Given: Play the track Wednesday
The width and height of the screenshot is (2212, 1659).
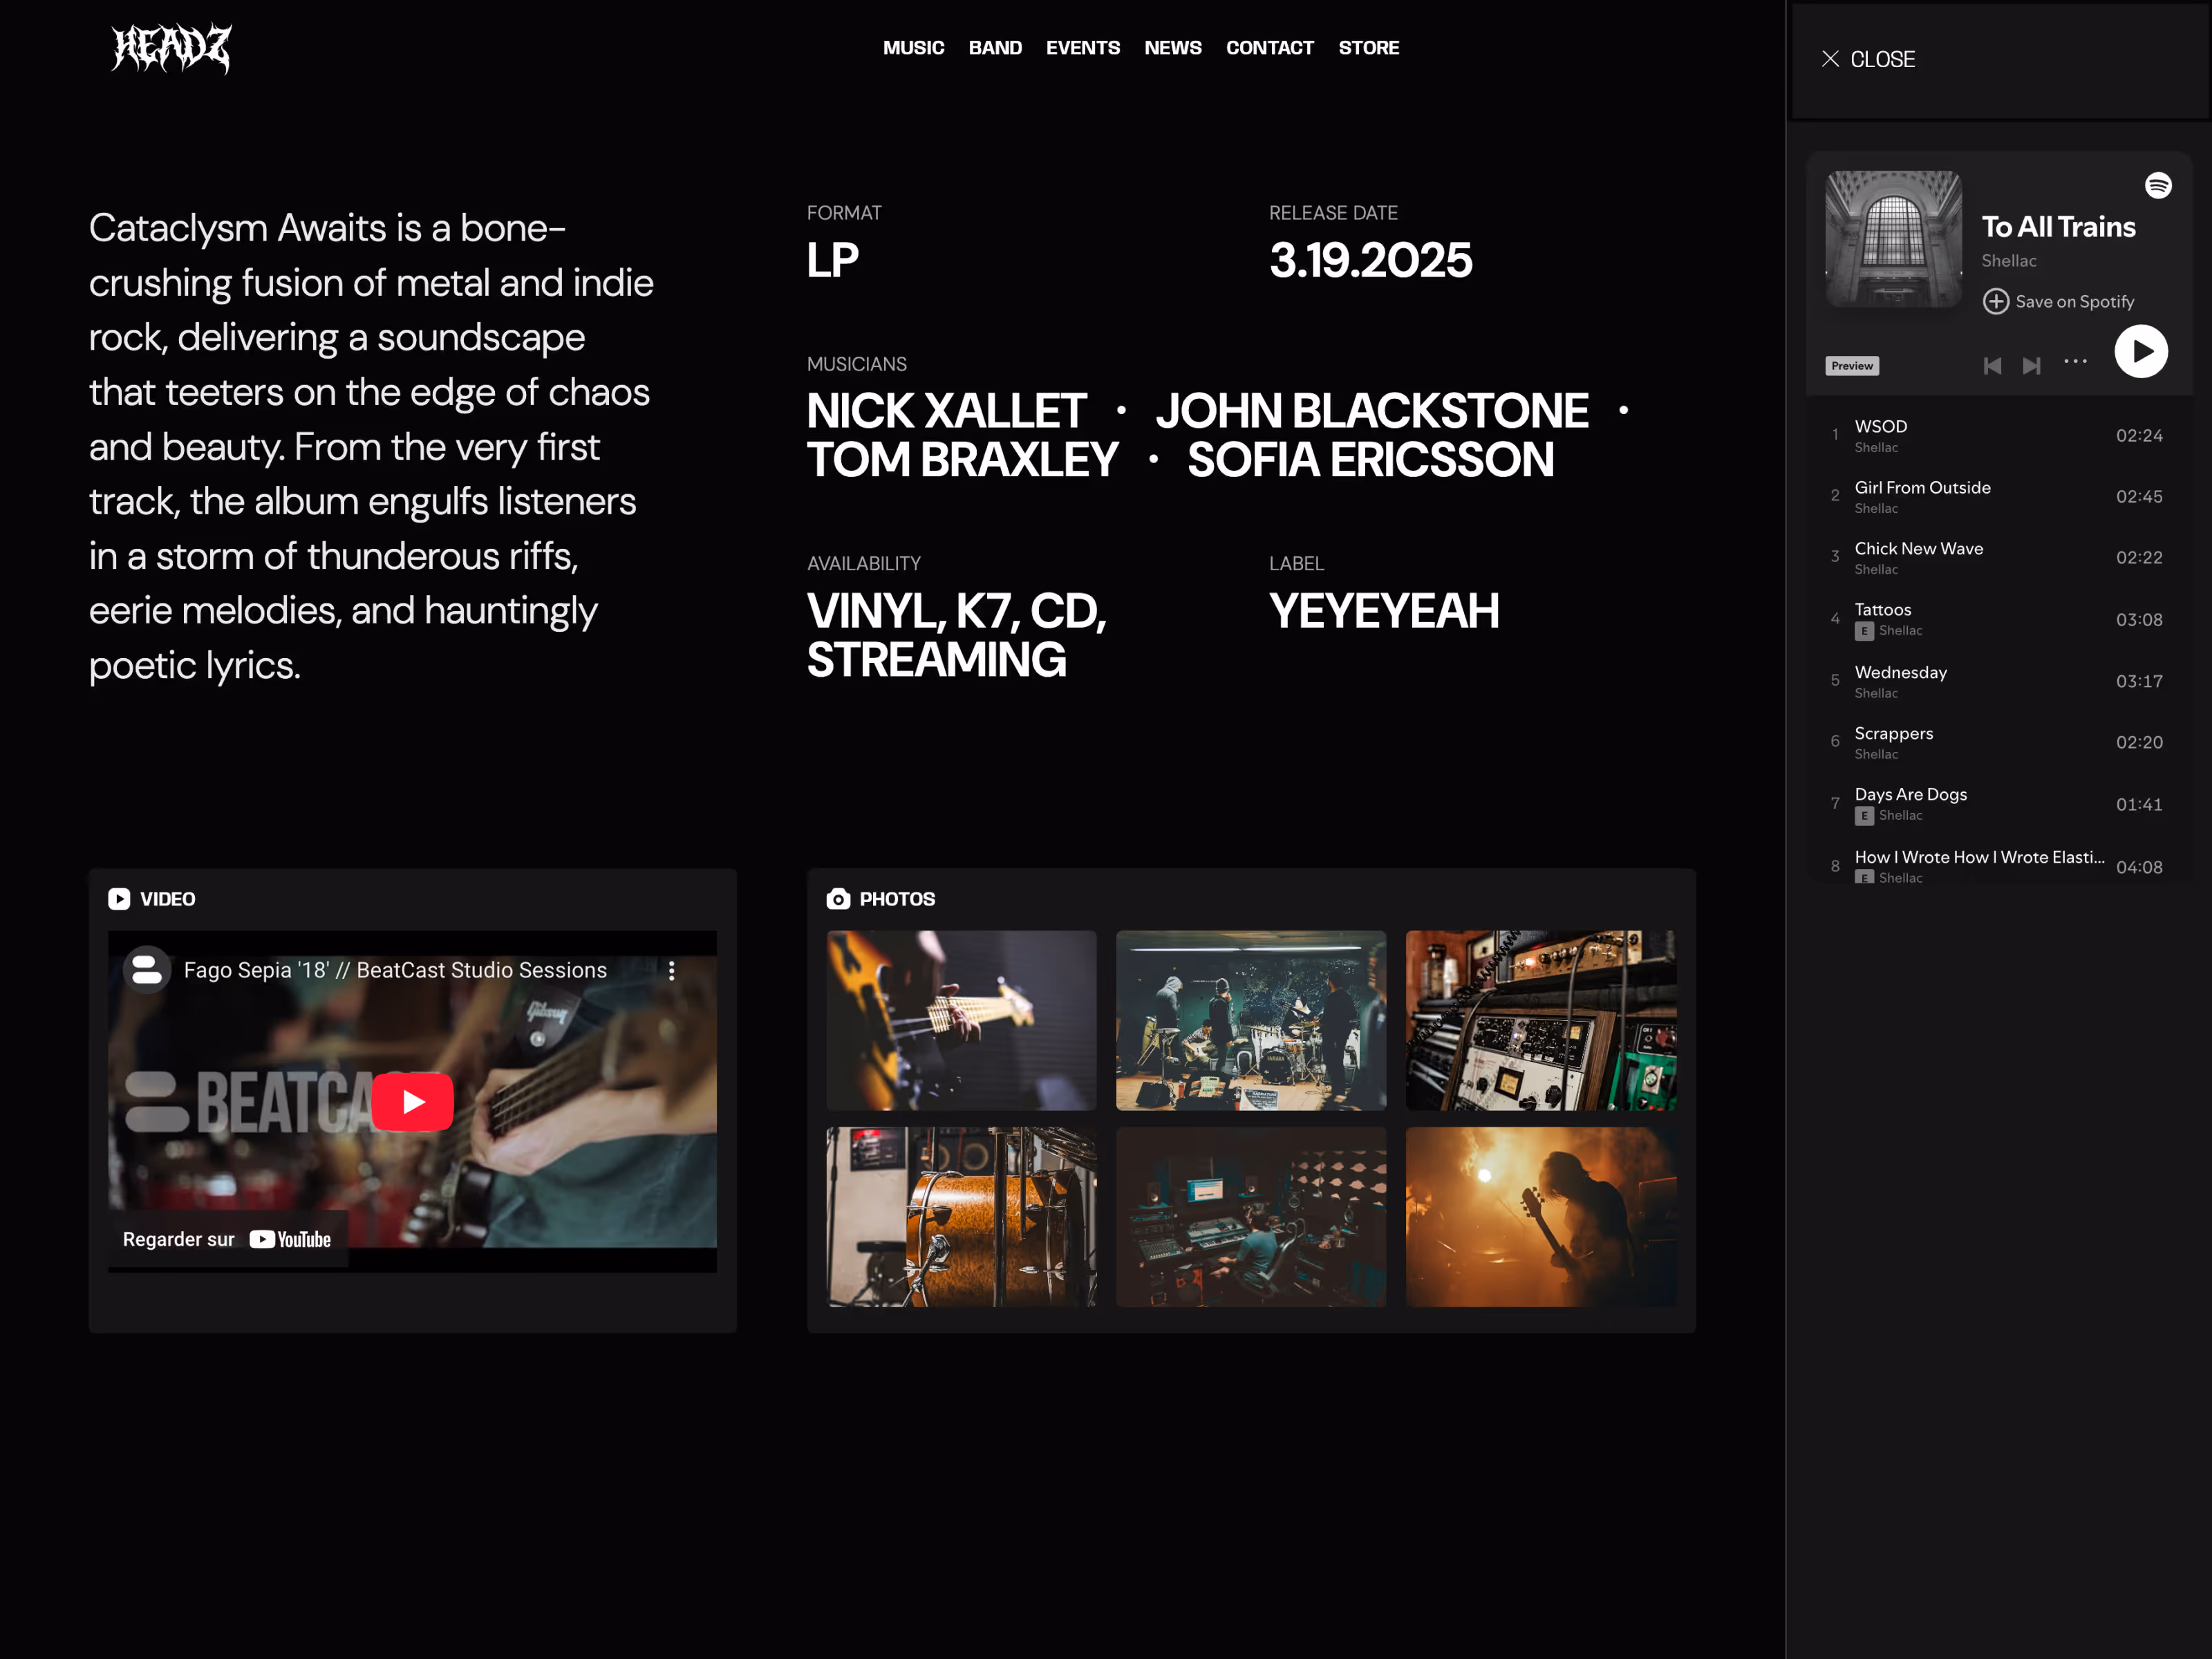Looking at the screenshot, I should tap(1900, 673).
